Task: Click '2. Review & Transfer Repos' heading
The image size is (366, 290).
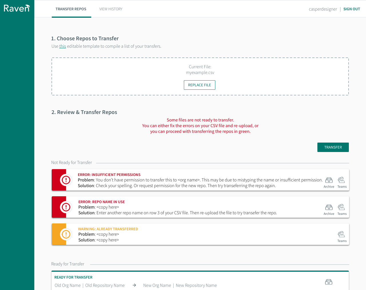Action: [x=84, y=112]
